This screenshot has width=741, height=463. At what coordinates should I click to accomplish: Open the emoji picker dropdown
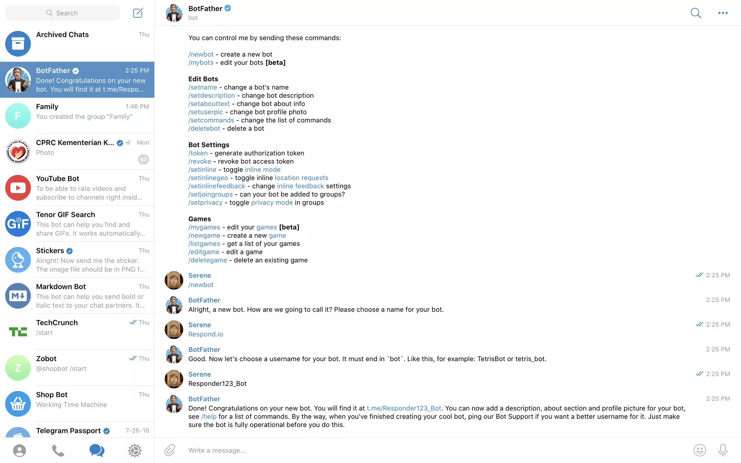click(700, 450)
